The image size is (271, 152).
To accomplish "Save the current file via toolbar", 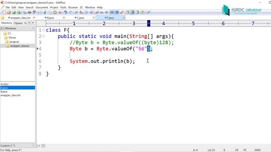I will click(14, 12).
